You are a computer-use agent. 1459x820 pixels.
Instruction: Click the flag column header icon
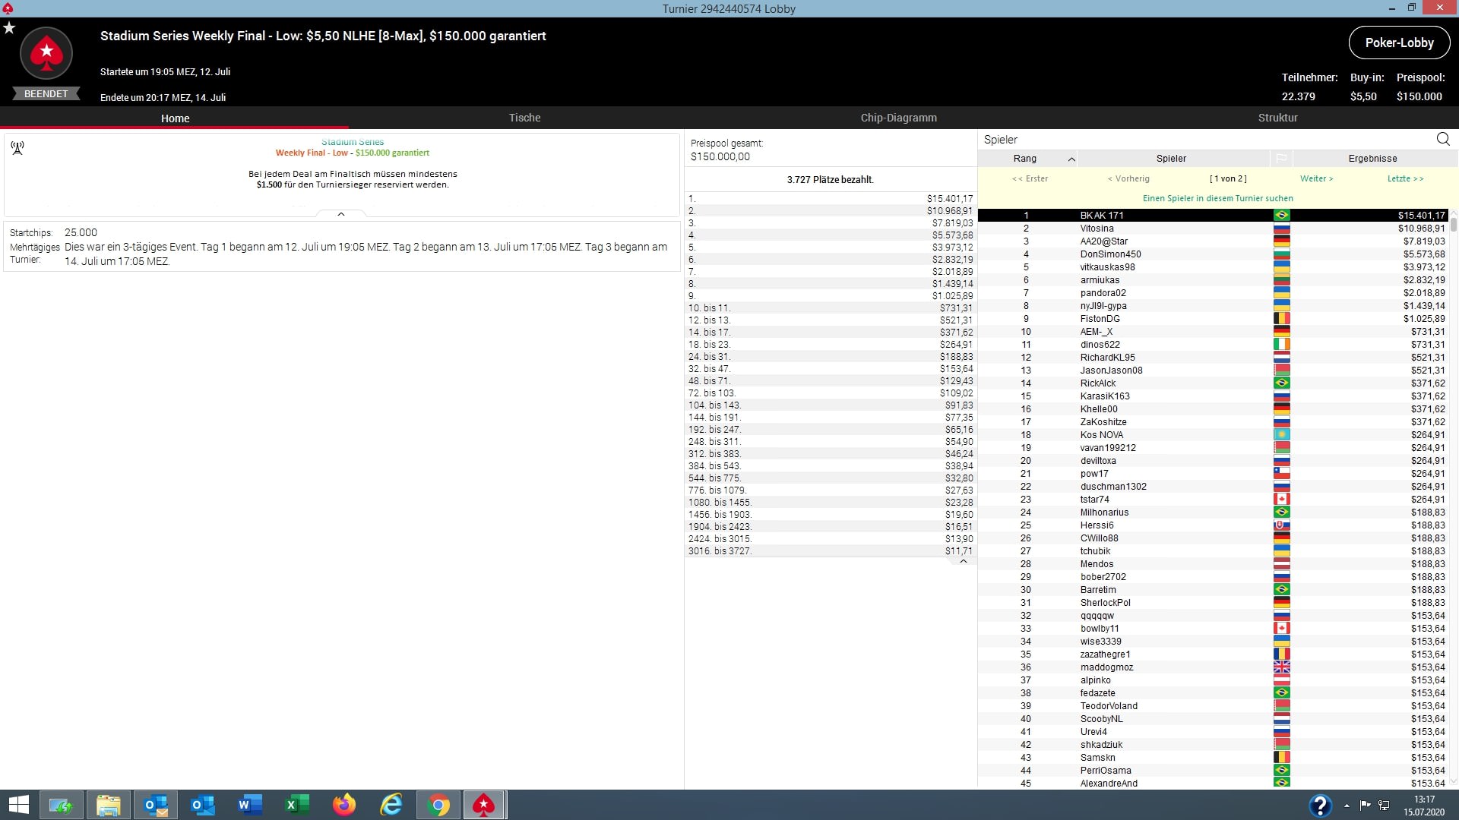[x=1281, y=158]
